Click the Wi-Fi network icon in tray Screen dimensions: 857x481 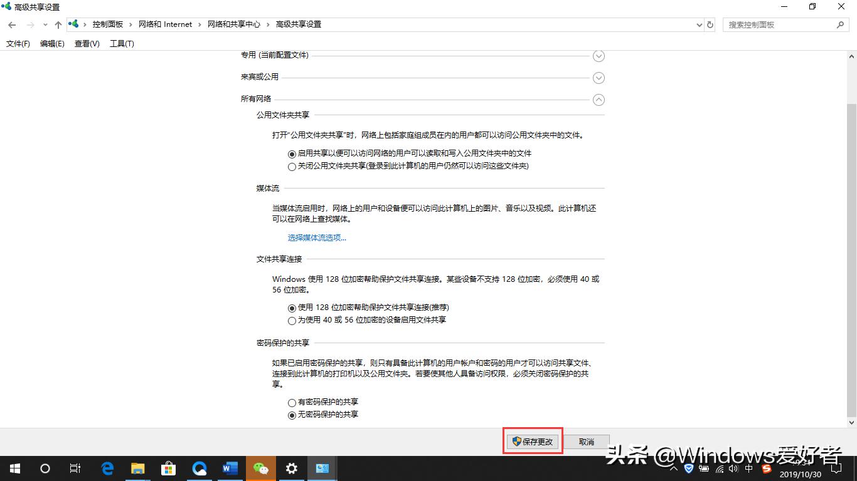point(719,468)
